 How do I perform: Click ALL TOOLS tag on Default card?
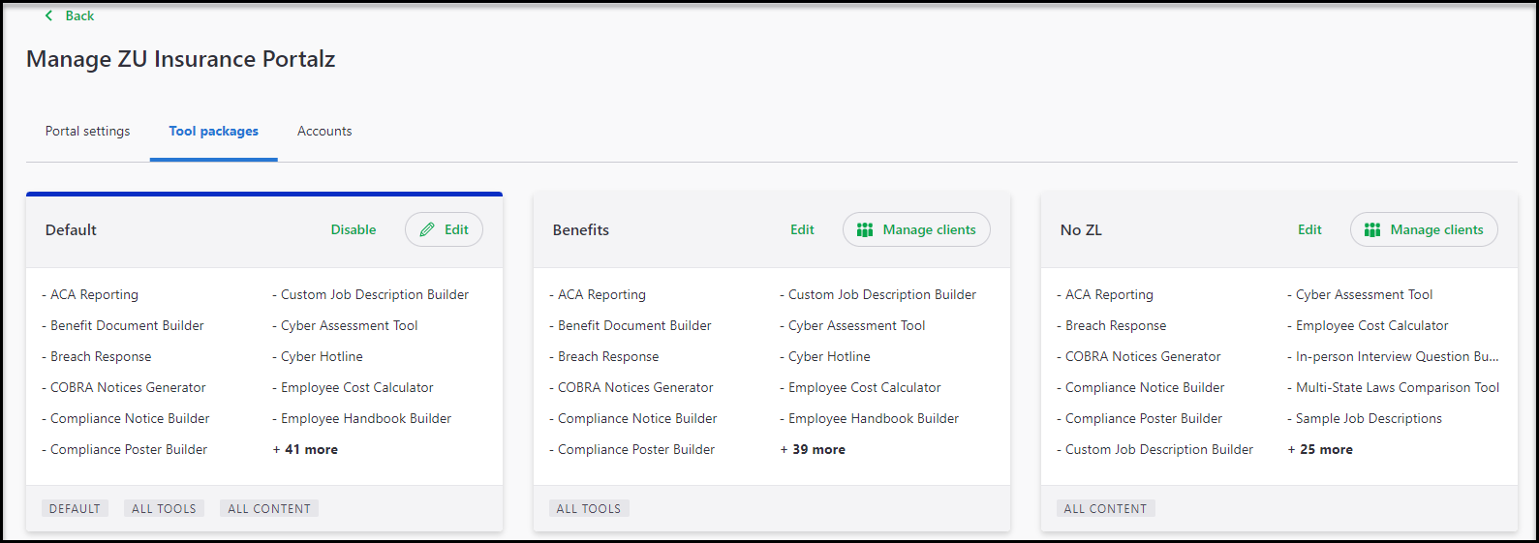click(164, 508)
